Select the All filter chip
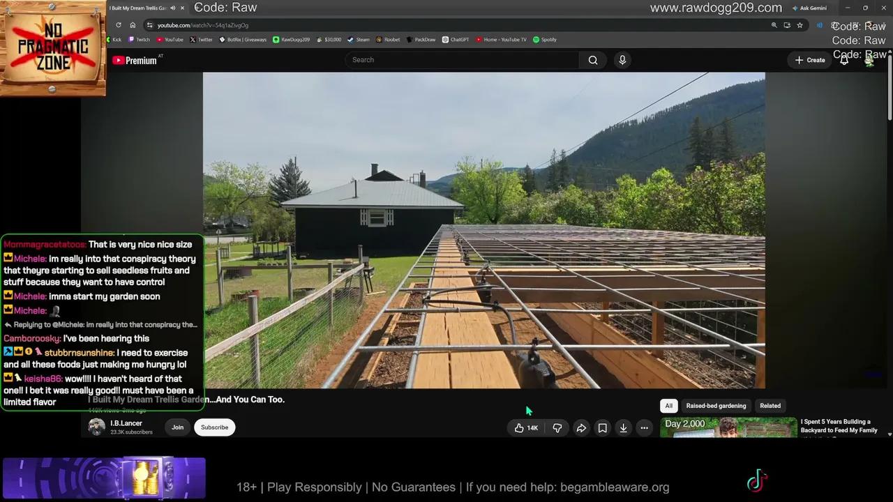Screen dimensions: 893x502 669,406
